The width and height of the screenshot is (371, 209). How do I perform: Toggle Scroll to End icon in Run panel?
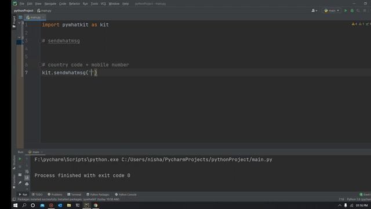coord(27,178)
